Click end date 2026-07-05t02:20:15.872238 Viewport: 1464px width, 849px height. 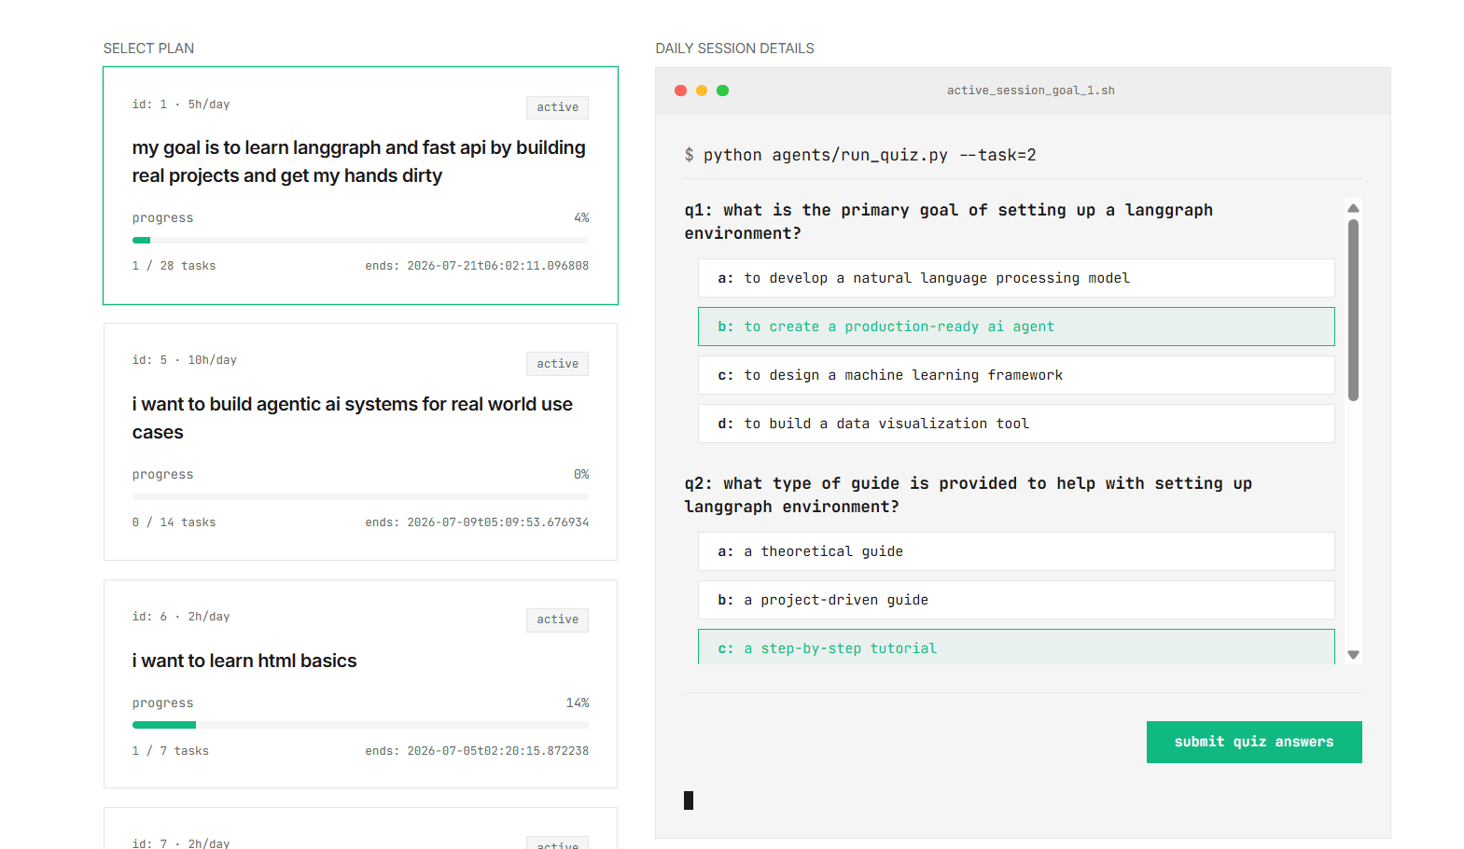(x=477, y=751)
